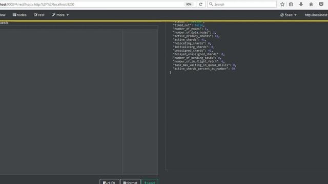The height and width of the screenshot is (184, 328).
Task: Click the 90% zoom indicator
Action: pyautogui.click(x=189, y=4)
